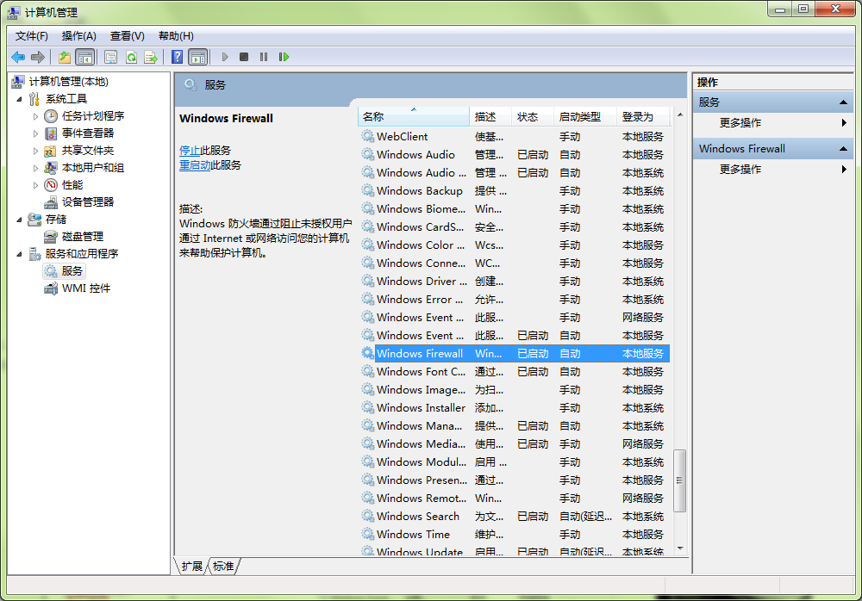Image resolution: width=862 pixels, height=601 pixels.
Task: Toggle Show/Hide Action Pane toolbar icon
Action: pos(198,57)
